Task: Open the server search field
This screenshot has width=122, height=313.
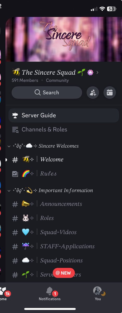Action: 47,93
